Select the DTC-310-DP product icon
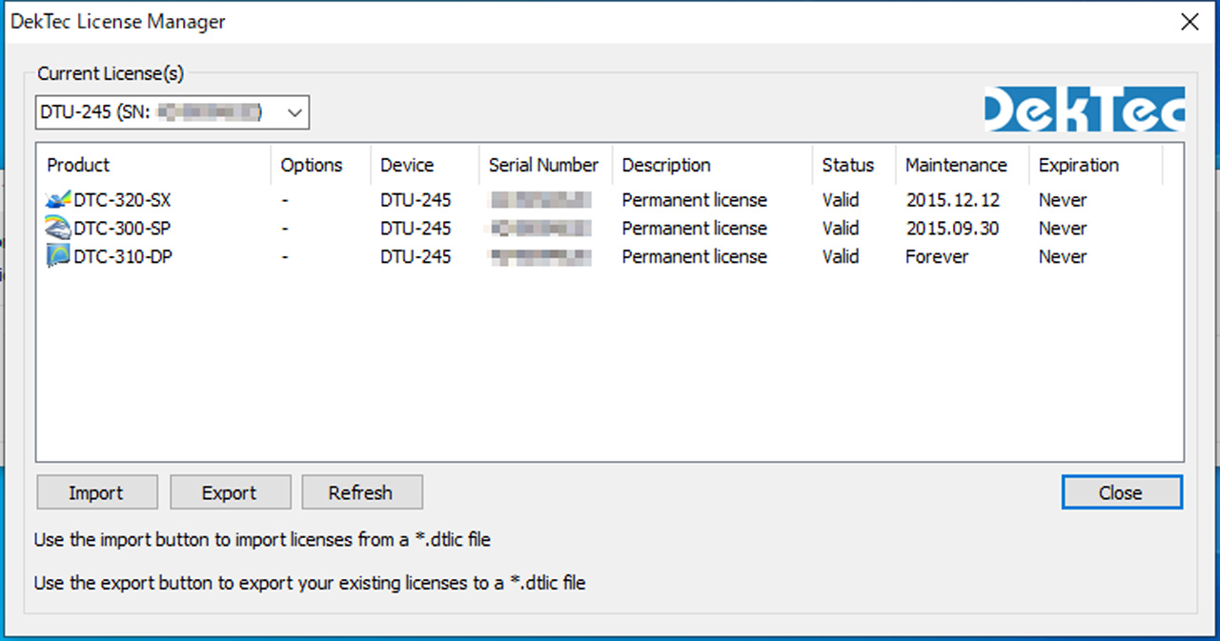Viewport: 1220px width, 641px height. click(x=58, y=256)
